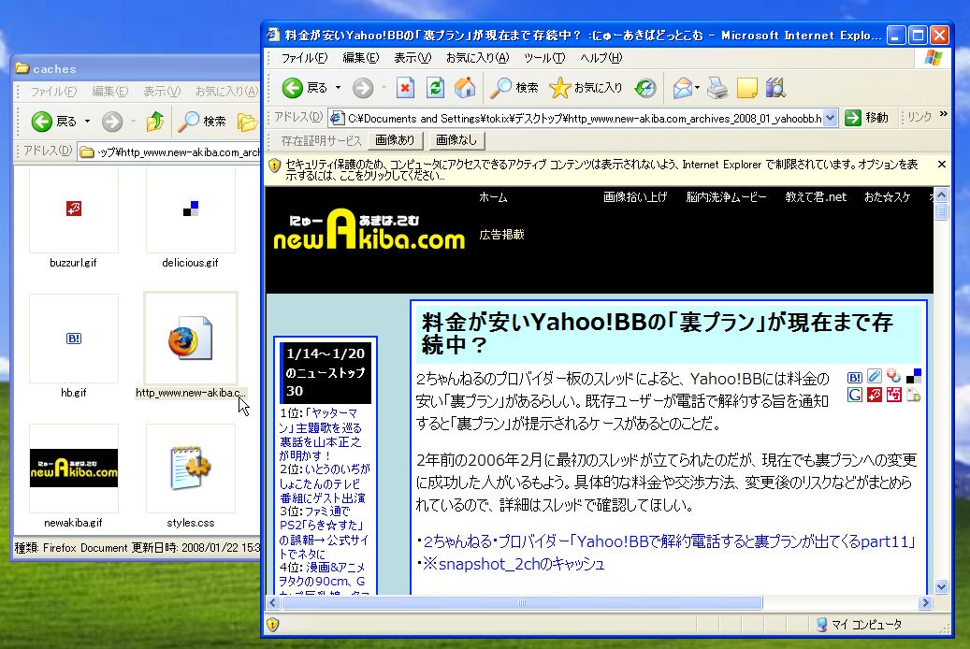Open the IE Search (検索) toolbar button
This screenshot has width=970, height=649.
tap(514, 88)
